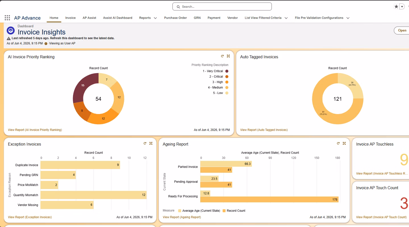Refresh the Ageing Report chart
Screen dimensions: 409x227
[x=338, y=144]
